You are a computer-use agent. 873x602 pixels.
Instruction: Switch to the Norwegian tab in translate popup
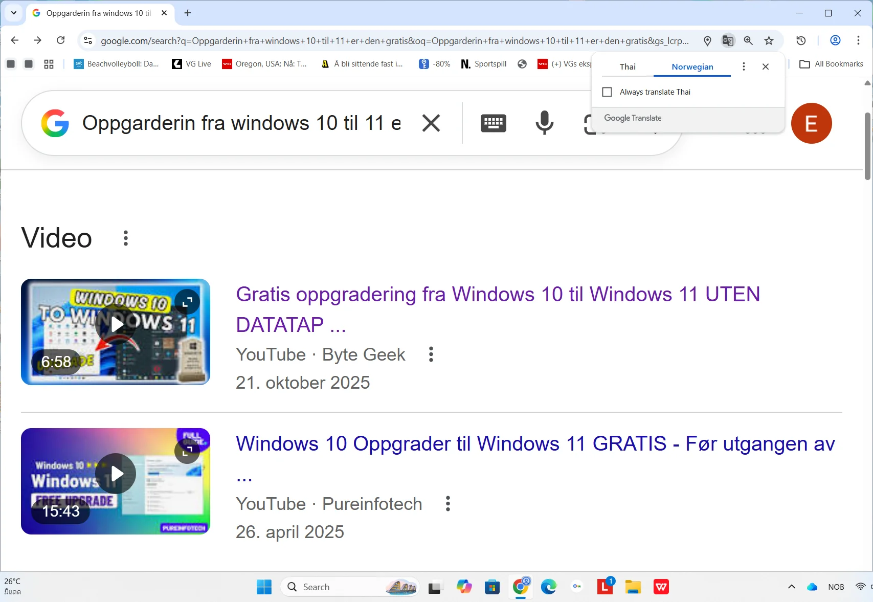pos(692,66)
